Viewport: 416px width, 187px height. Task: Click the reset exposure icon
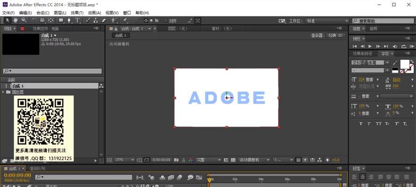(x=327, y=160)
